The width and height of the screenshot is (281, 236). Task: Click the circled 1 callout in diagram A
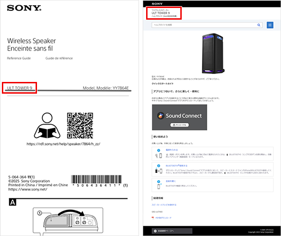tap(39, 213)
